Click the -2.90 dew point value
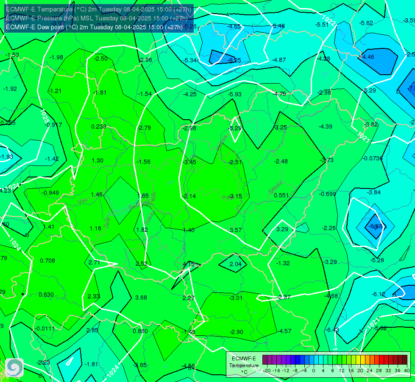The image size is (415, 382). (236, 332)
